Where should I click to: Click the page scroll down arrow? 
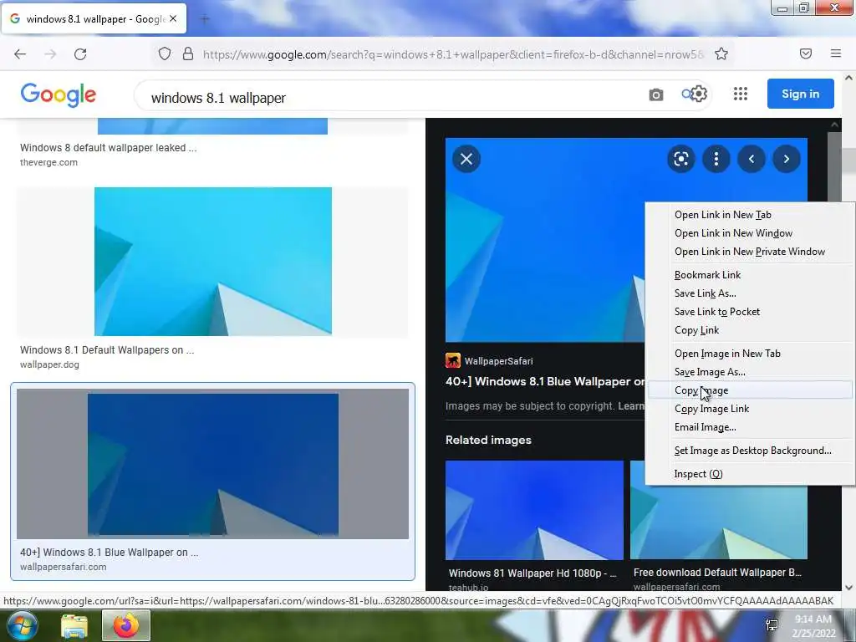click(848, 588)
